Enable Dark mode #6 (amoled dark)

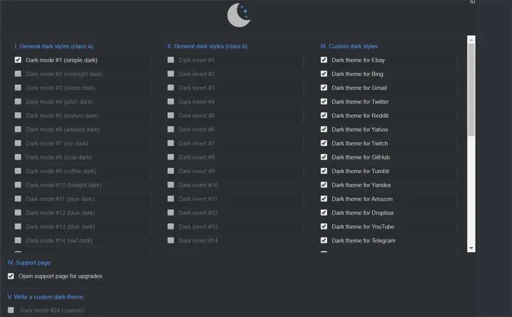[18, 129]
